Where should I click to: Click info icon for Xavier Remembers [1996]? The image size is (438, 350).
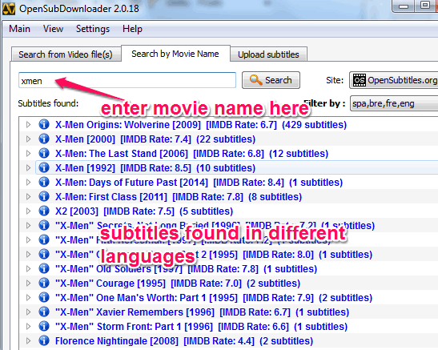[44, 312]
